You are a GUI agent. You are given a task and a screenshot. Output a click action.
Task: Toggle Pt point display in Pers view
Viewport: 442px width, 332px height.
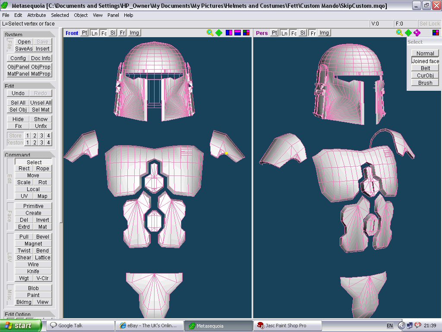click(274, 33)
